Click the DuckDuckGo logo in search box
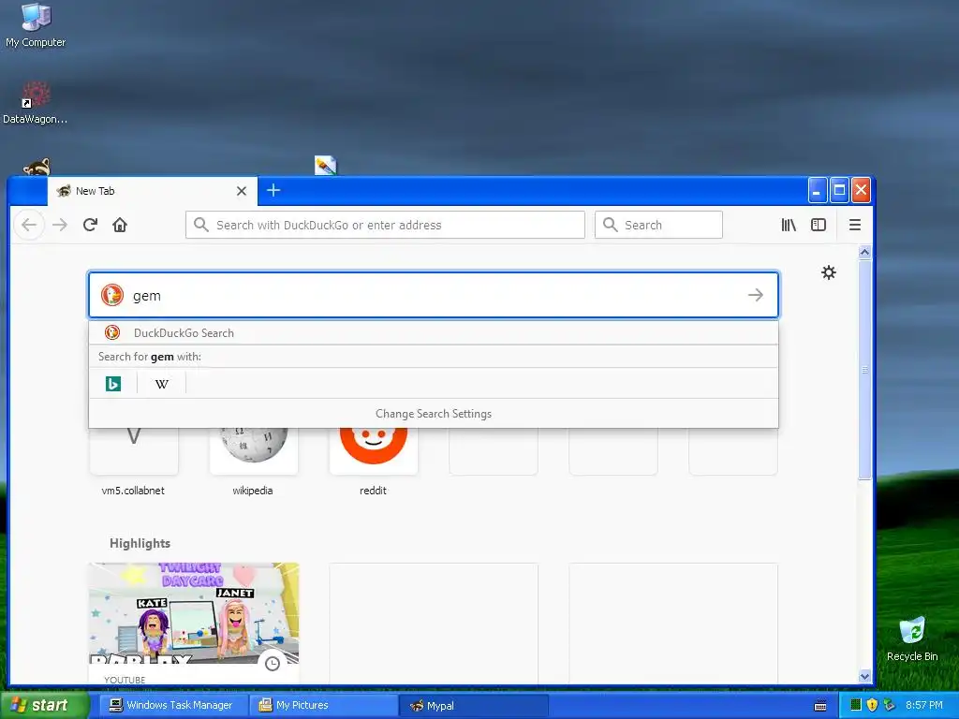959x719 pixels. (112, 295)
